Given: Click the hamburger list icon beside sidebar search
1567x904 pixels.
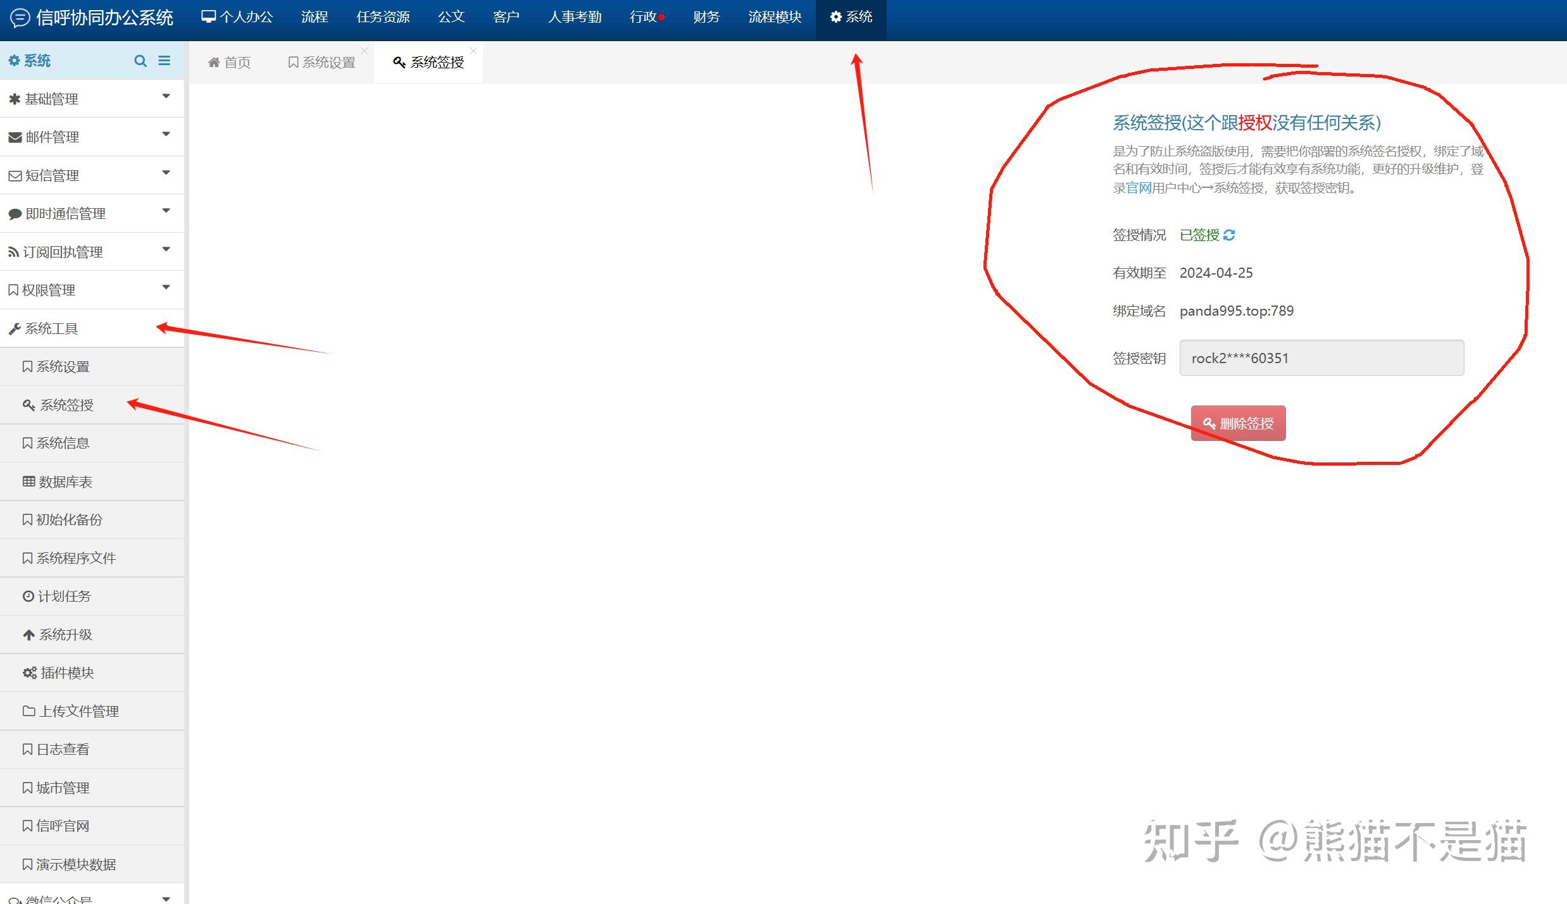Looking at the screenshot, I should coord(165,60).
